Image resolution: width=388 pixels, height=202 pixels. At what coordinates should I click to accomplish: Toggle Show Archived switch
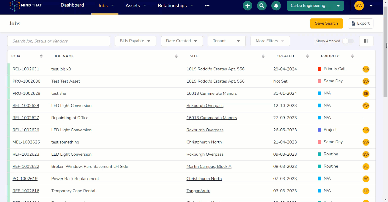[x=348, y=41]
